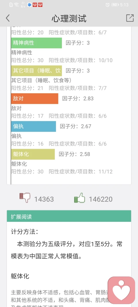Image resolution: width=138 pixels, height=307 pixels.
Task: Tap the alarm clock status icon
Action: pyautogui.click(x=108, y=5)
